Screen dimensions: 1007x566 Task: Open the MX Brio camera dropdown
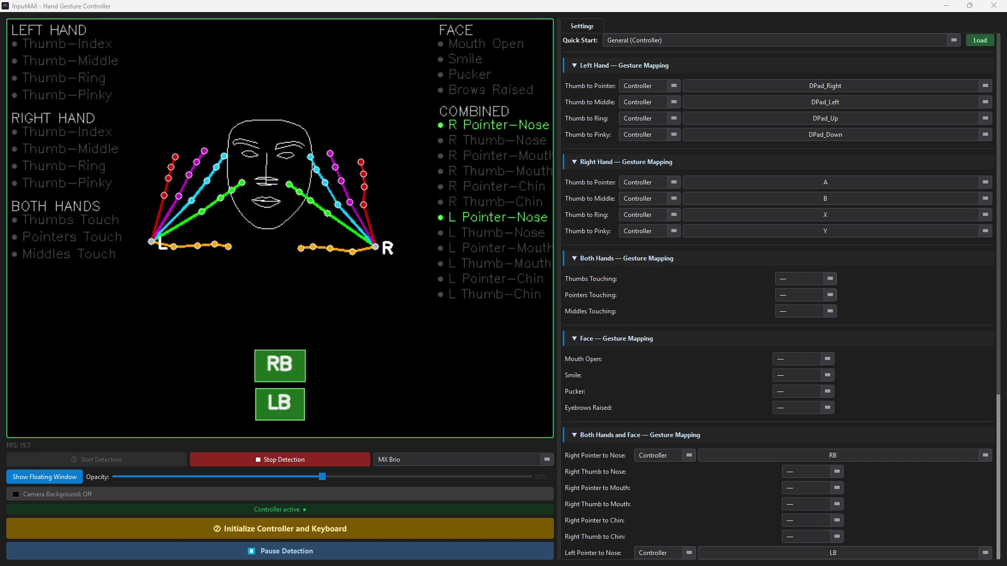coord(463,460)
